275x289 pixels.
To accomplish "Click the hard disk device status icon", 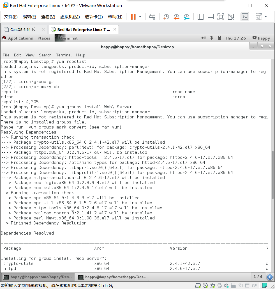I will click(198, 286).
